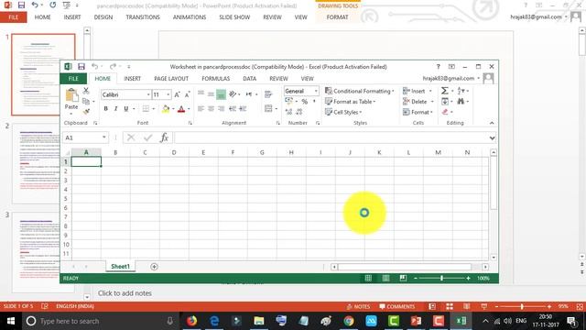Click the Insert Function fx icon
Screen dimensions: 586x330
click(x=164, y=137)
